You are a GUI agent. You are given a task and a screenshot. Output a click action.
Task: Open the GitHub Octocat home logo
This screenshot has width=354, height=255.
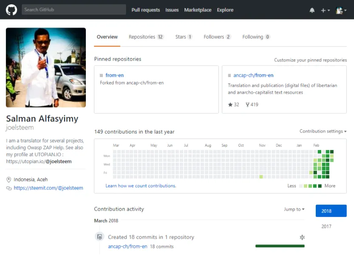click(11, 10)
